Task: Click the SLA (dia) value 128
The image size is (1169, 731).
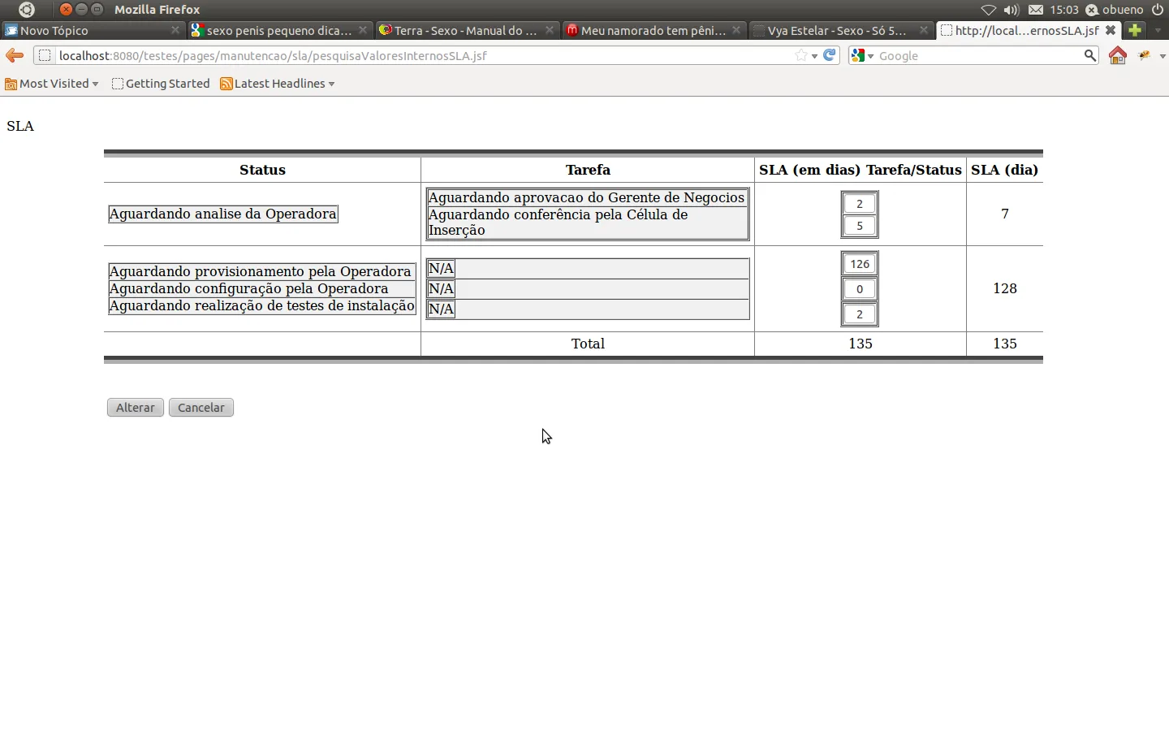Action: [1005, 288]
